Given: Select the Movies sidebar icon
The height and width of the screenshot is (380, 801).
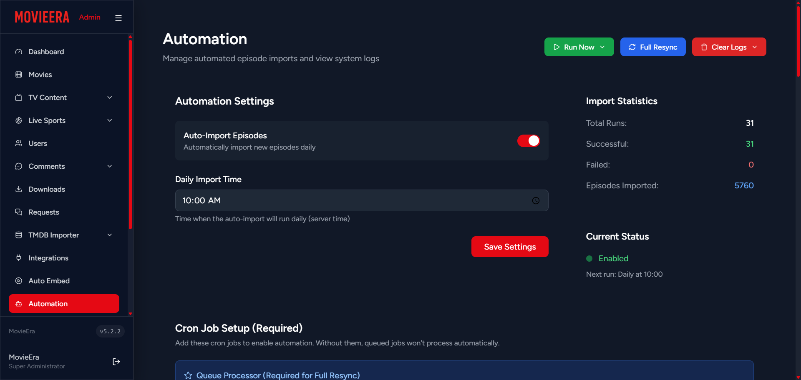Looking at the screenshot, I should (19, 75).
